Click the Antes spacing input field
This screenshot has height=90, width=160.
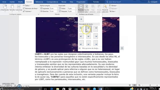(71, 8)
